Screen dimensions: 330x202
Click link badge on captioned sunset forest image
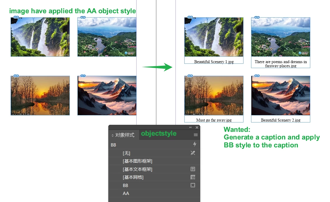190,76
